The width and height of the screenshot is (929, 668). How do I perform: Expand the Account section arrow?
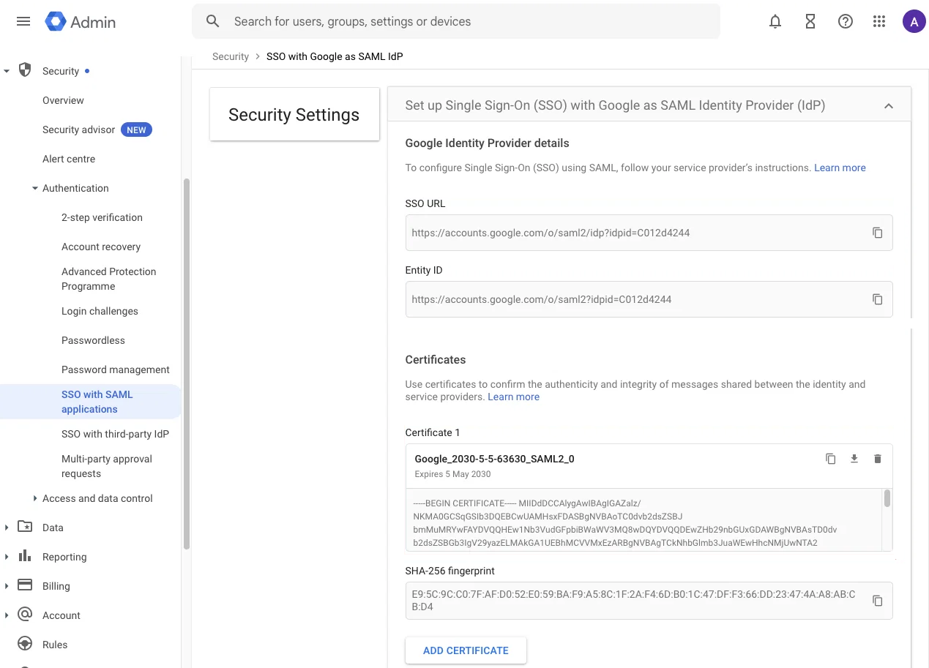[x=7, y=615]
